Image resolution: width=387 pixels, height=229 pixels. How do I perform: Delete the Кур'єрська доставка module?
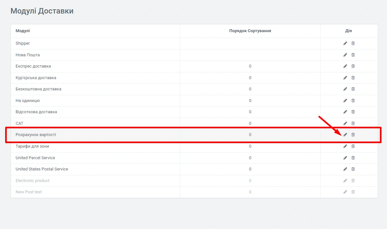[353, 78]
